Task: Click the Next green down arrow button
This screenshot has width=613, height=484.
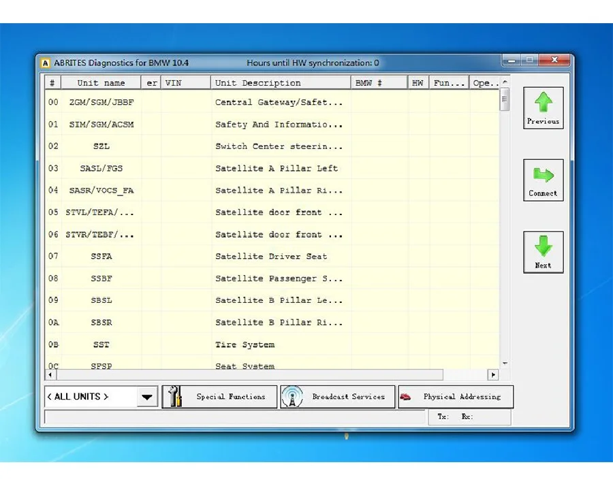Action: 543,252
